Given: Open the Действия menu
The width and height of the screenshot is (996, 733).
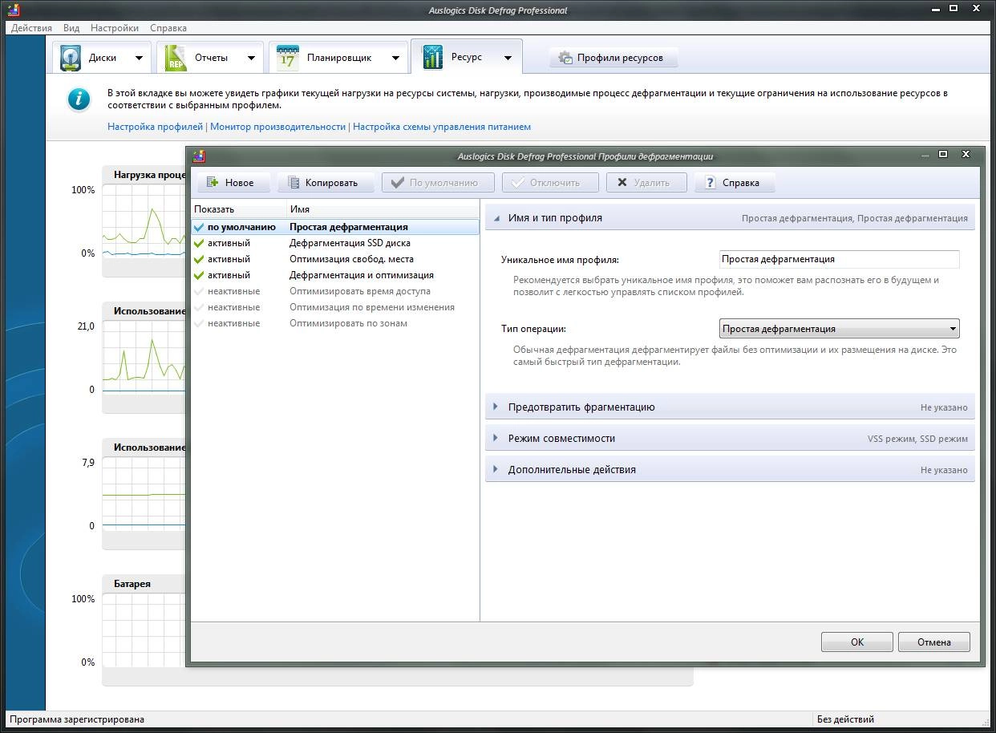Looking at the screenshot, I should (x=32, y=27).
